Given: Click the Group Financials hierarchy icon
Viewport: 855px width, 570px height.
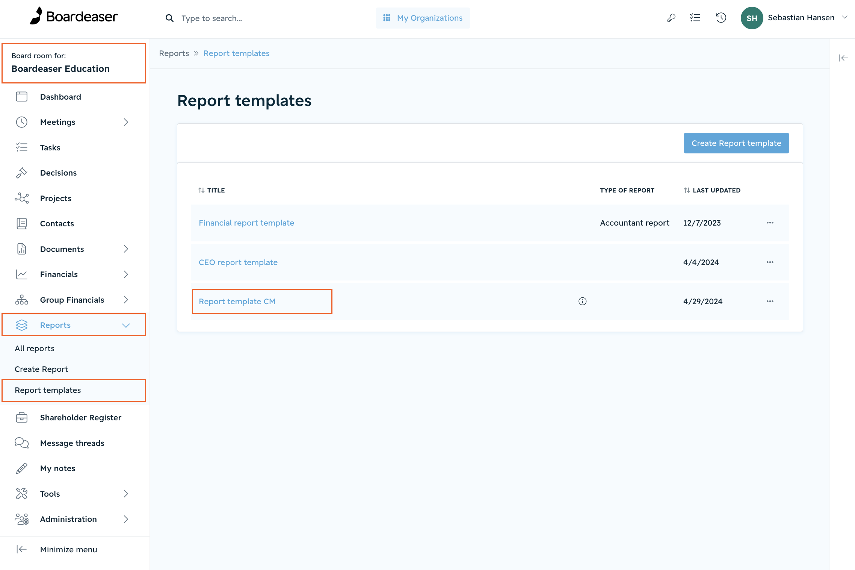Looking at the screenshot, I should pyautogui.click(x=22, y=300).
